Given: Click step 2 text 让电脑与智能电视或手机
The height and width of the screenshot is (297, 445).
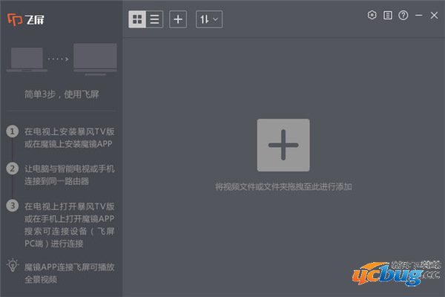Looking at the screenshot, I should tap(69, 169).
